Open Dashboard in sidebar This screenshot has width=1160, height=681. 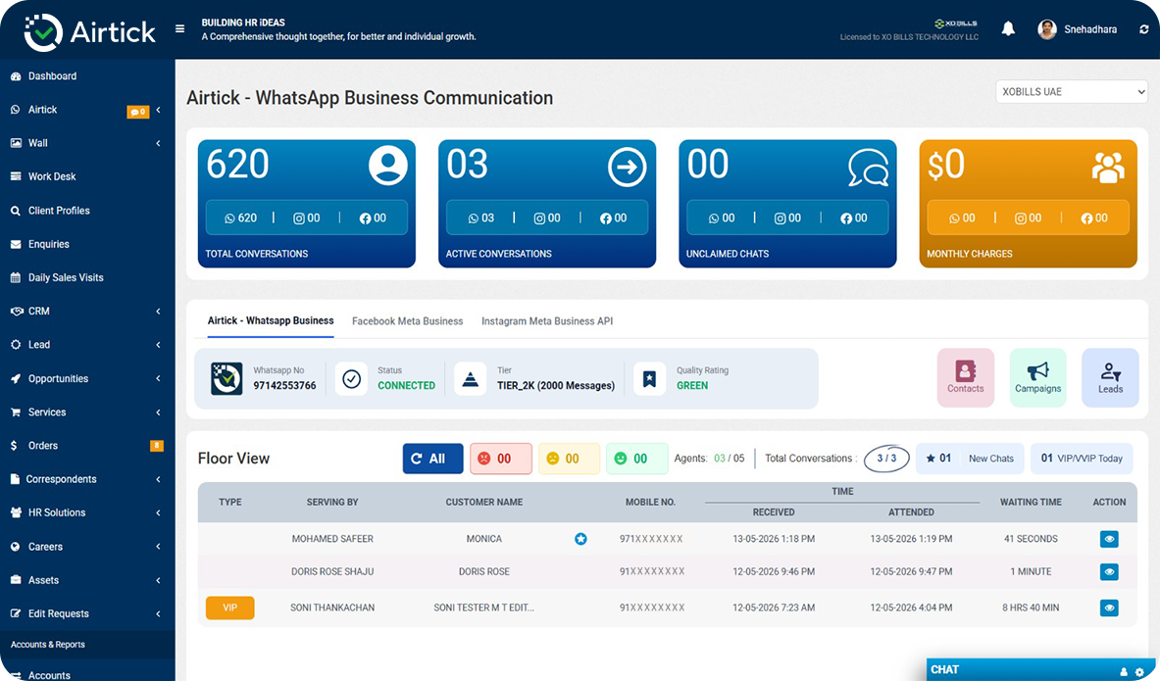pyautogui.click(x=52, y=76)
